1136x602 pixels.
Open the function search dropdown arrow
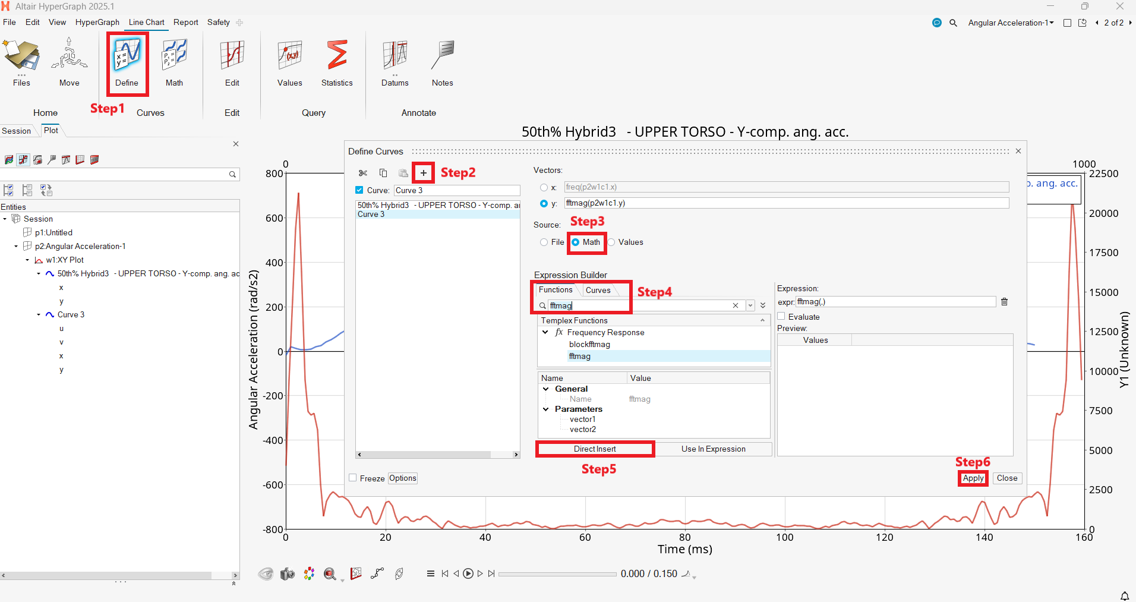[750, 305]
